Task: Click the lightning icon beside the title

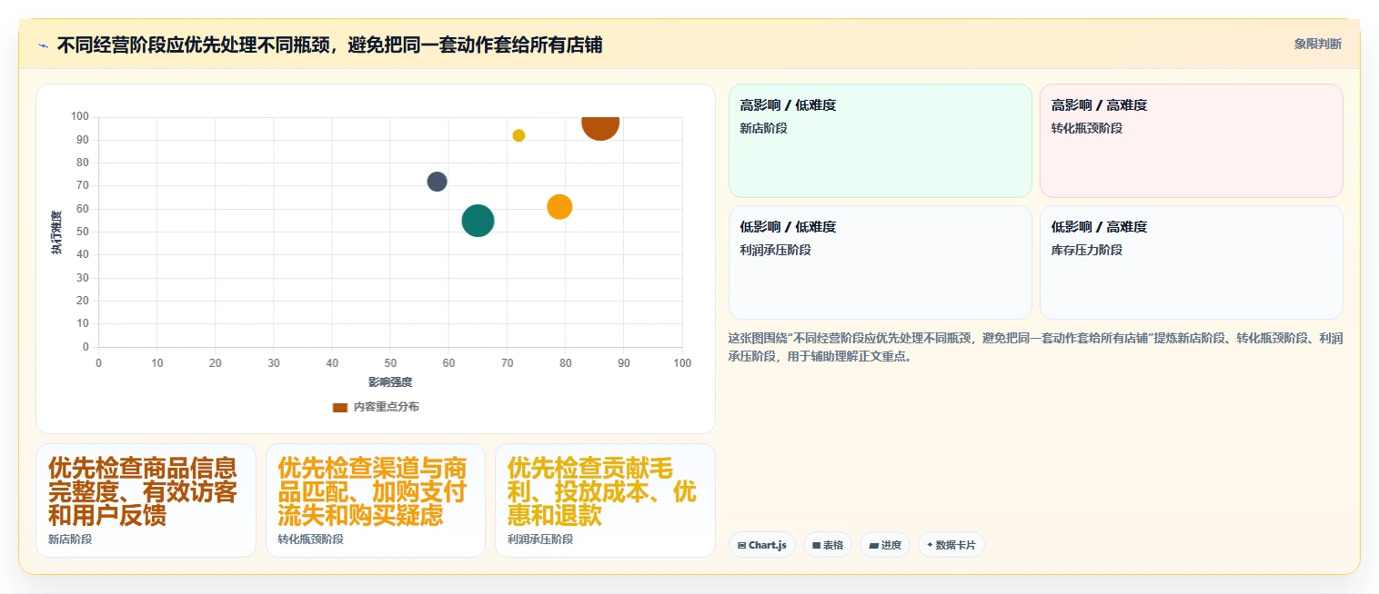Action: [43, 45]
